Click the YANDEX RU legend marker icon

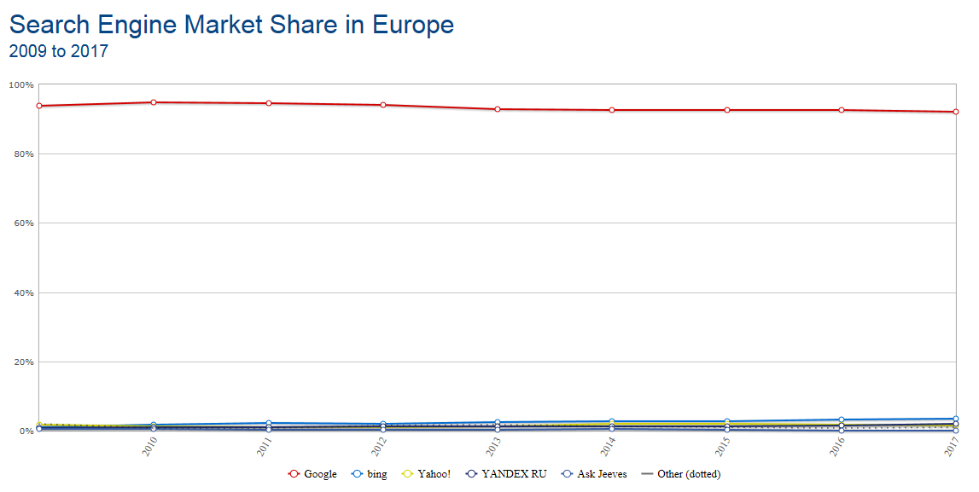[472, 474]
